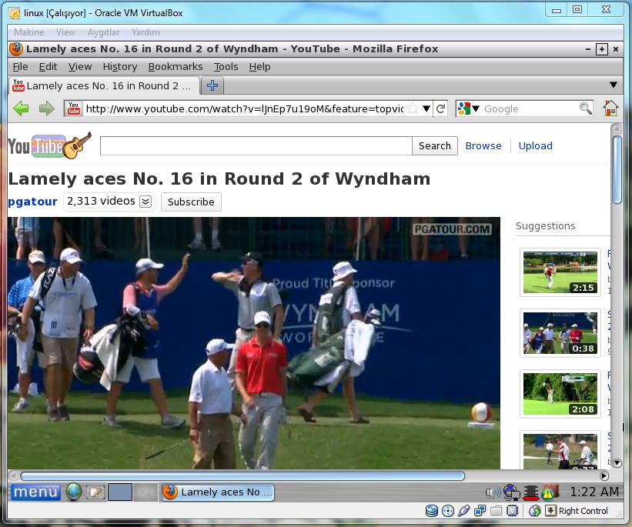Select the Lamely aces No. 16 tab
The image size is (632, 527).
point(104,85)
